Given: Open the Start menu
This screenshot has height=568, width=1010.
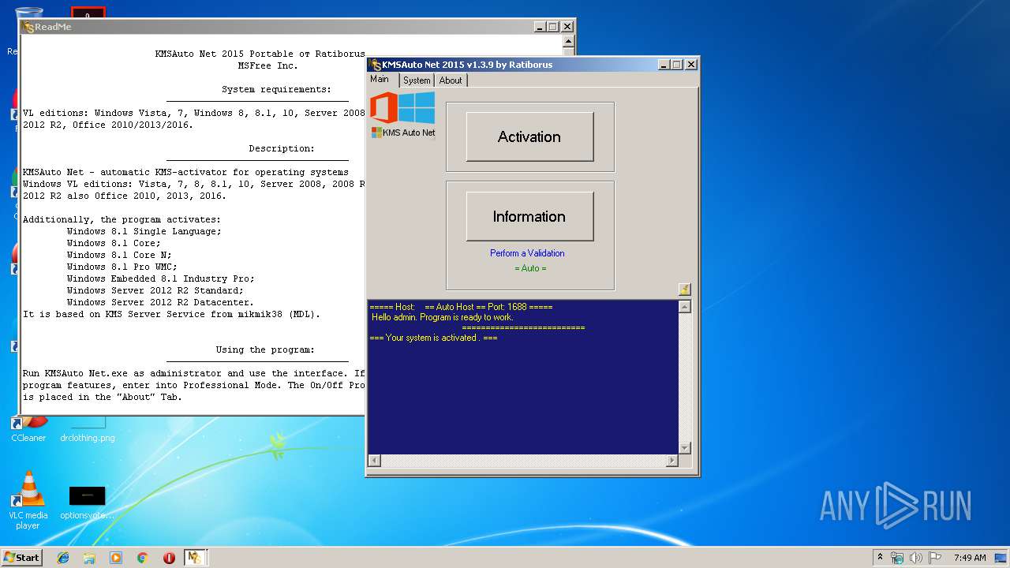Looking at the screenshot, I should (21, 558).
